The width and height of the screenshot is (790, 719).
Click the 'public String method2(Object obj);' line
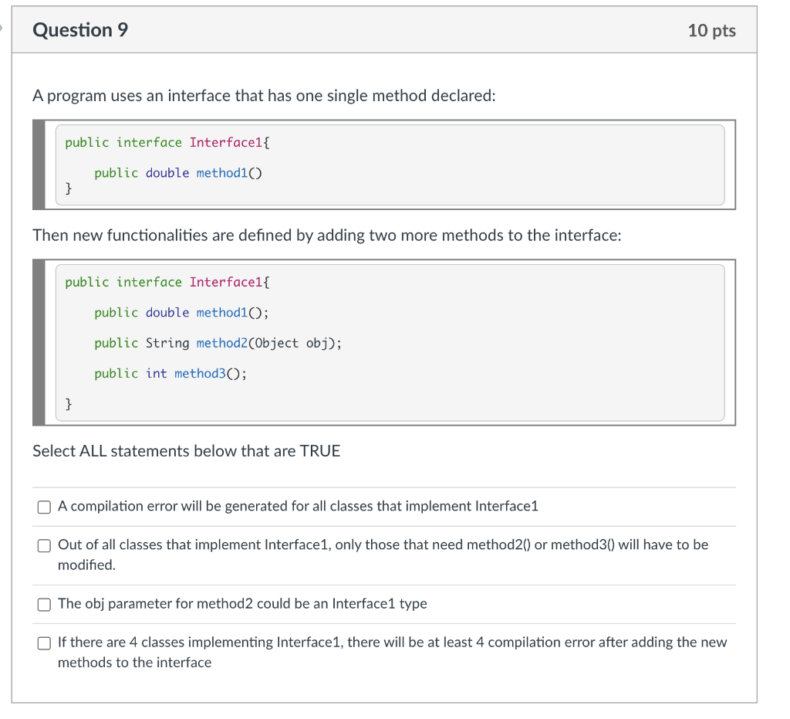point(216,343)
